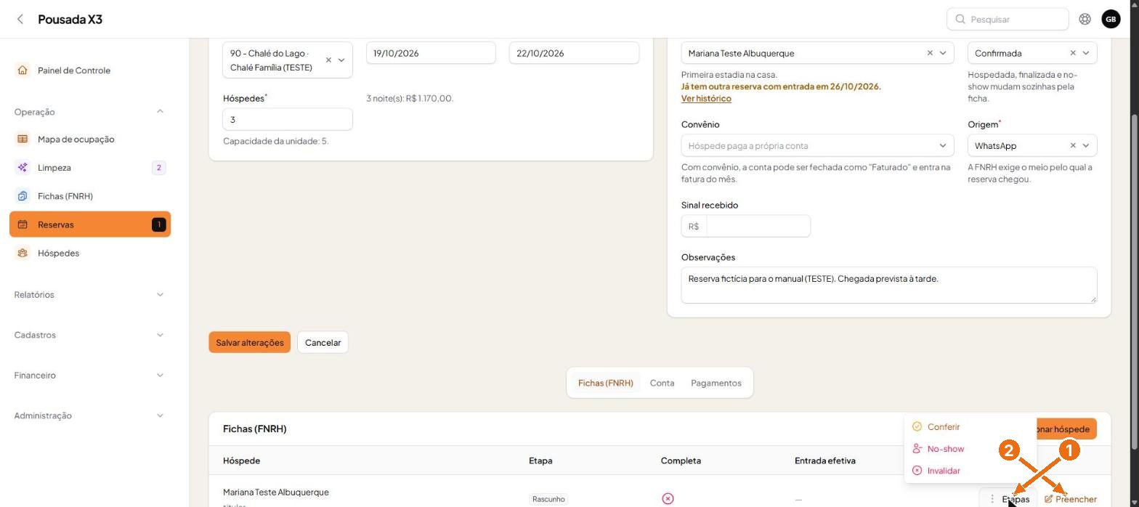
Task: Click the search magnifier icon
Action: pyautogui.click(x=960, y=19)
